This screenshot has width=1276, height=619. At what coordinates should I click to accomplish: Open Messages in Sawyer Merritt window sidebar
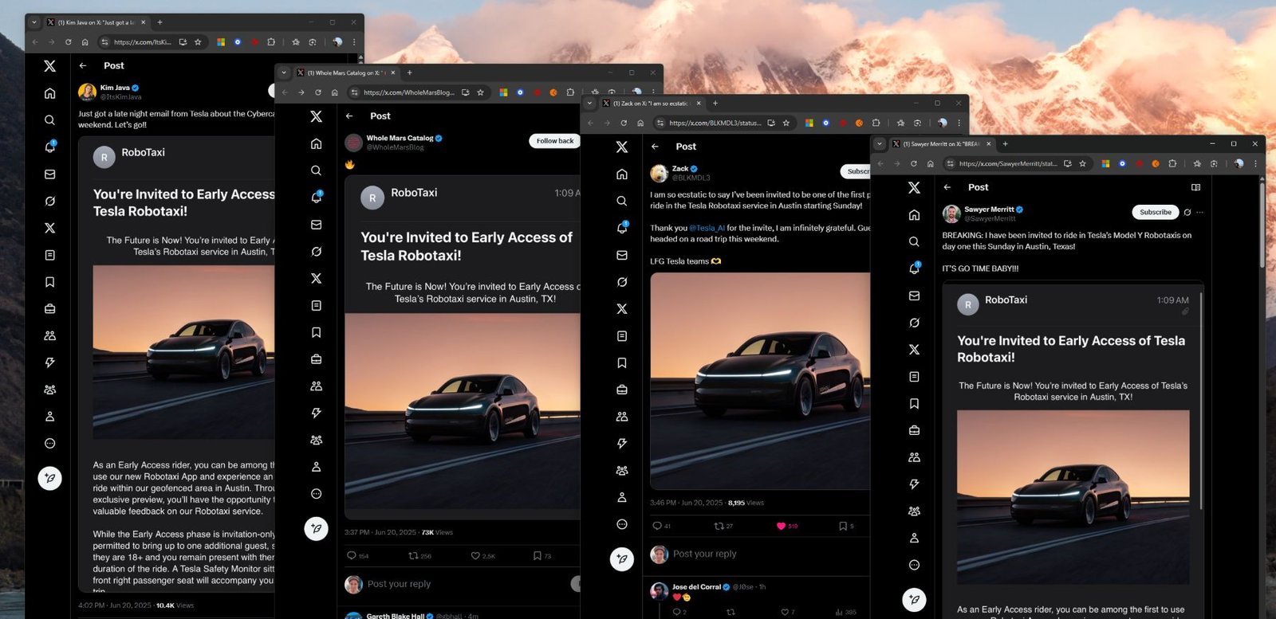pos(914,296)
